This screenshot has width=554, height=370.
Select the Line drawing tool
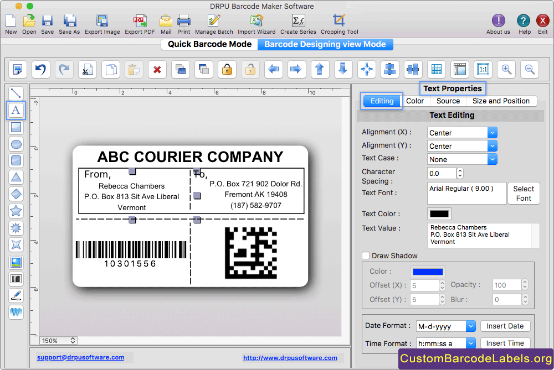16,93
